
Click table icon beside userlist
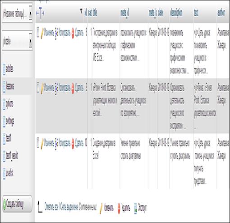click(4, 174)
